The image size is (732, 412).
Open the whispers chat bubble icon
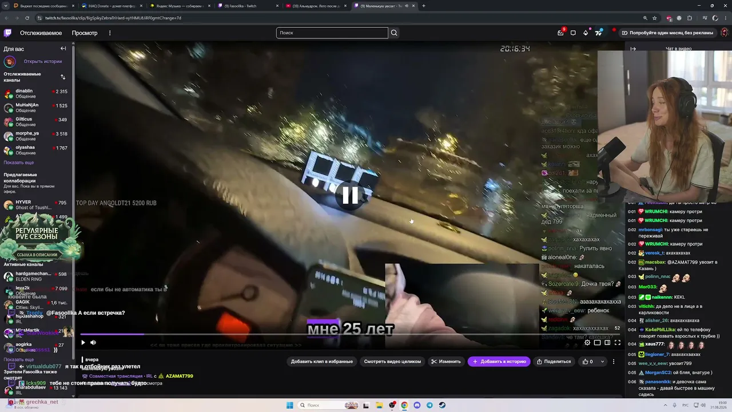573,33
